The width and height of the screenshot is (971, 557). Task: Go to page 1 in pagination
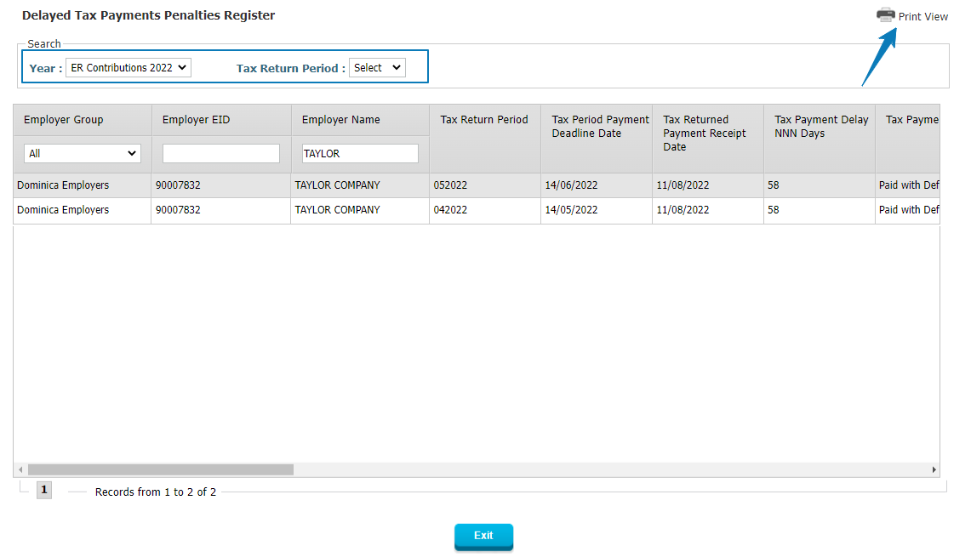pos(44,490)
